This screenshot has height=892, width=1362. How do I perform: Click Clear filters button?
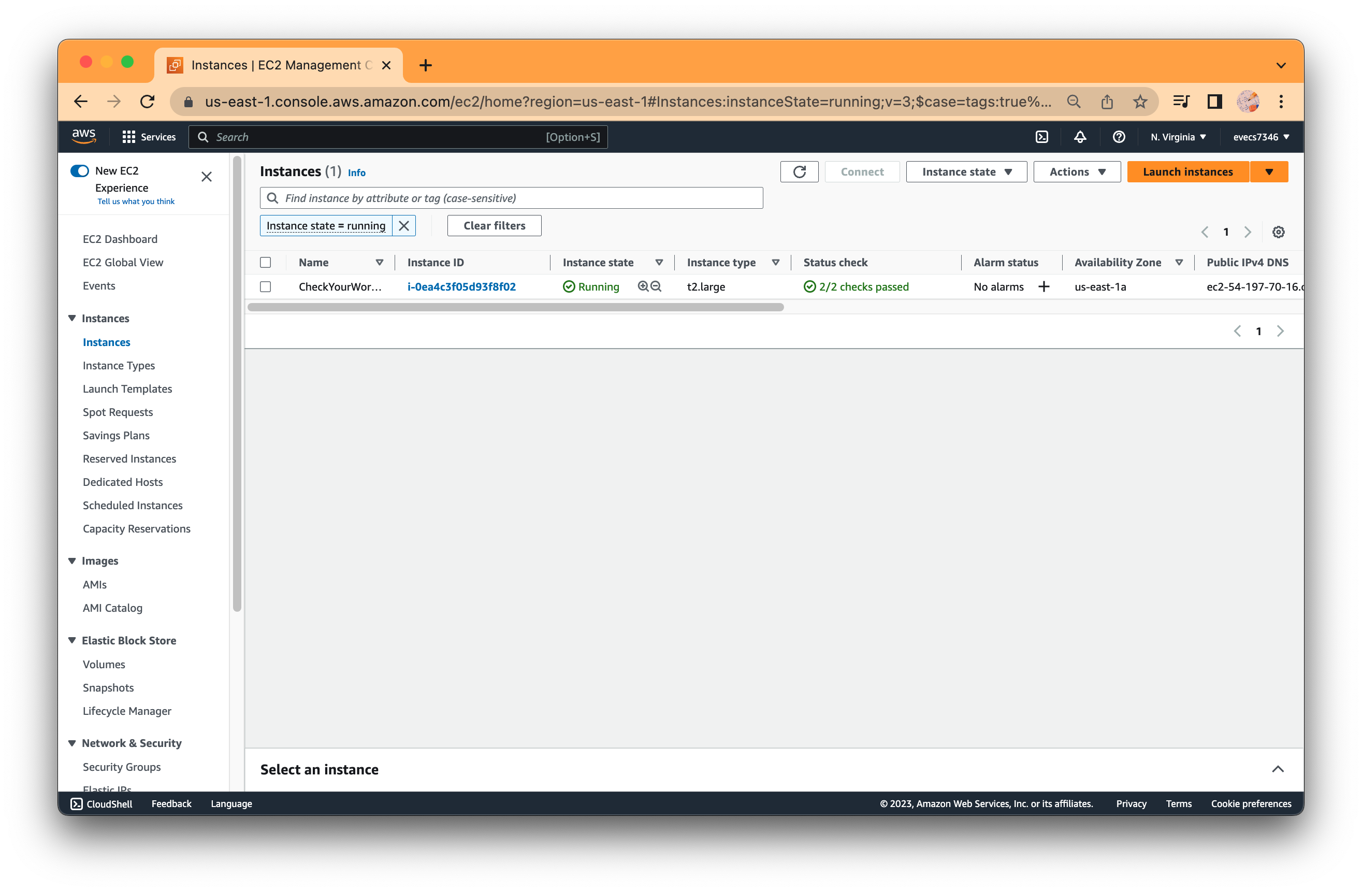tap(494, 225)
